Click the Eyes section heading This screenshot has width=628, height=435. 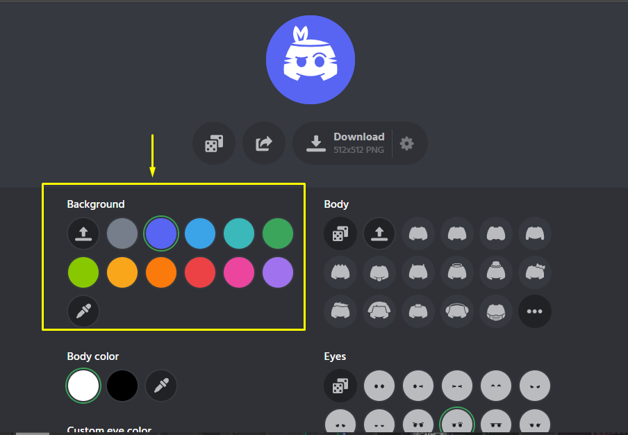pos(335,356)
